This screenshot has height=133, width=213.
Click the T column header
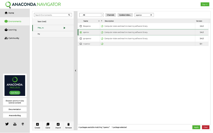click(102, 21)
